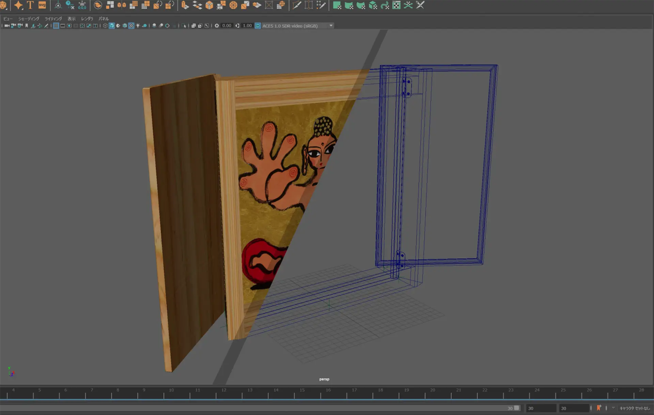Toggle use all lights bulb icon
This screenshot has width=654, height=415.
tap(138, 26)
